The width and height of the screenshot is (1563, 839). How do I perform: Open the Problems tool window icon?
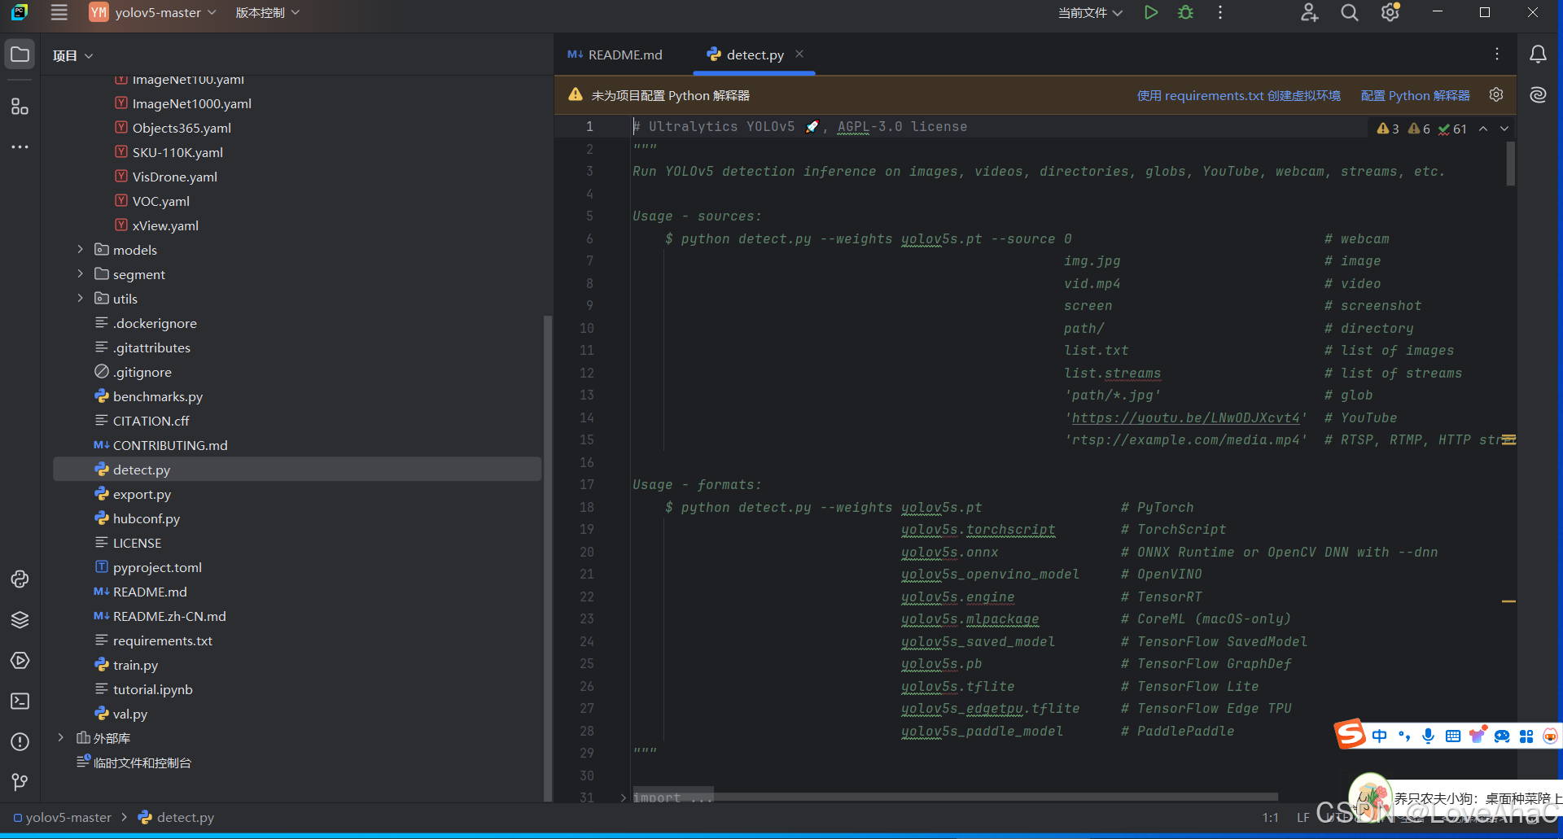click(x=20, y=741)
